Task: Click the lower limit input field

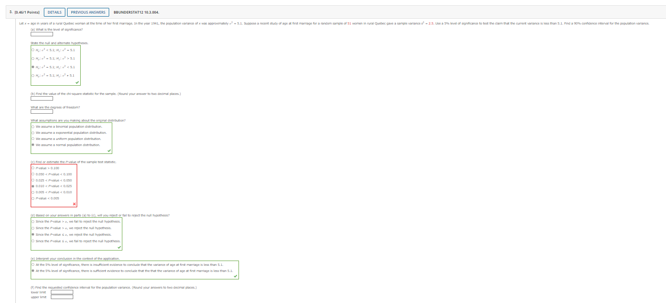Action: pyautogui.click(x=61, y=292)
